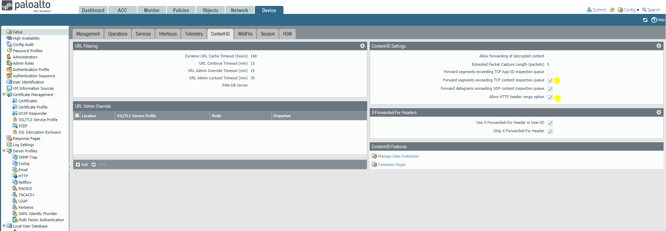Screen dimensions: 666x231
Task: Click the OCSP Responder icon
Action: (15, 113)
